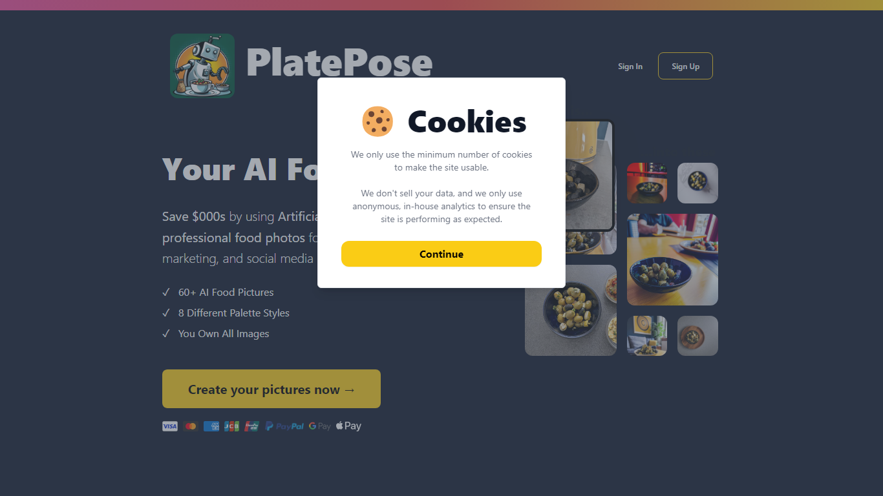This screenshot has height=496, width=883.
Task: Click the PayPal payment logo
Action: [x=284, y=426]
